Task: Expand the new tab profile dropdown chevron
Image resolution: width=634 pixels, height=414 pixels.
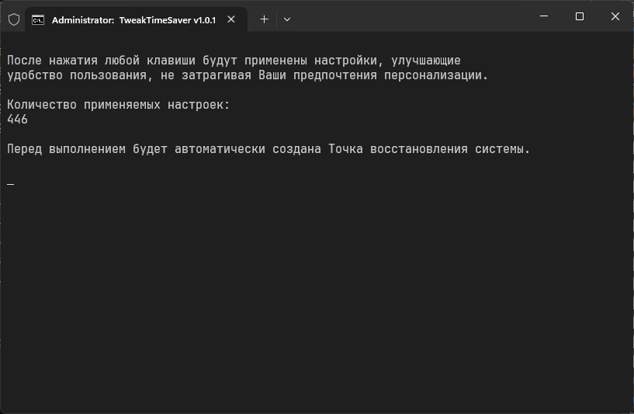Action: [286, 19]
